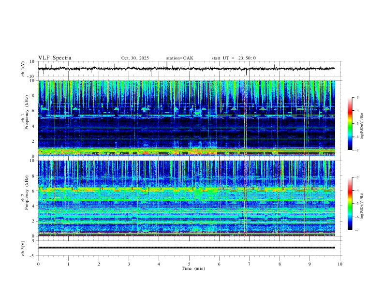Click the "0" tick on the time axis

(38, 264)
